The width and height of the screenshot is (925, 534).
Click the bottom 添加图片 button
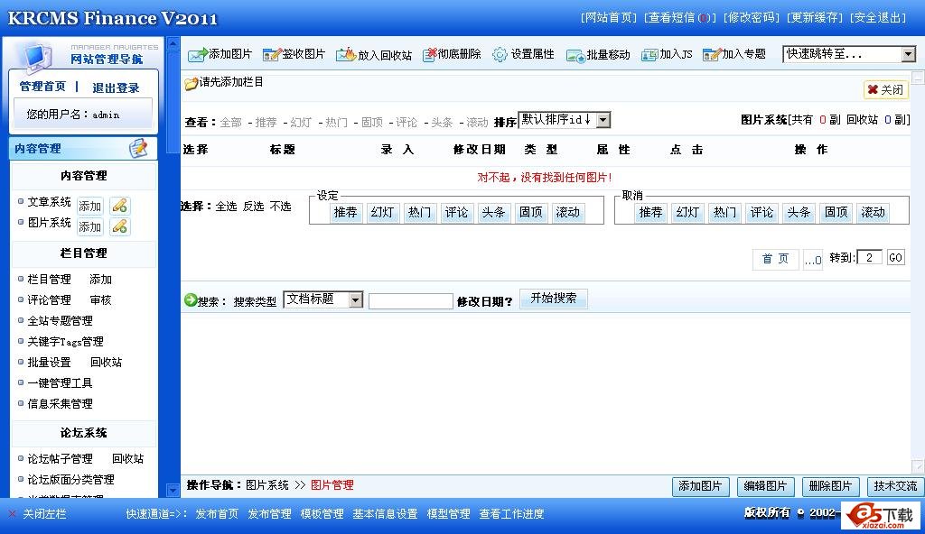(700, 486)
